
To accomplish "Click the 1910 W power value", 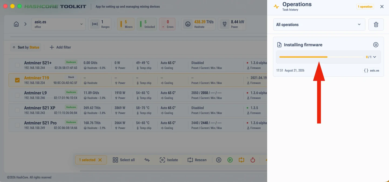I will (120, 93).
